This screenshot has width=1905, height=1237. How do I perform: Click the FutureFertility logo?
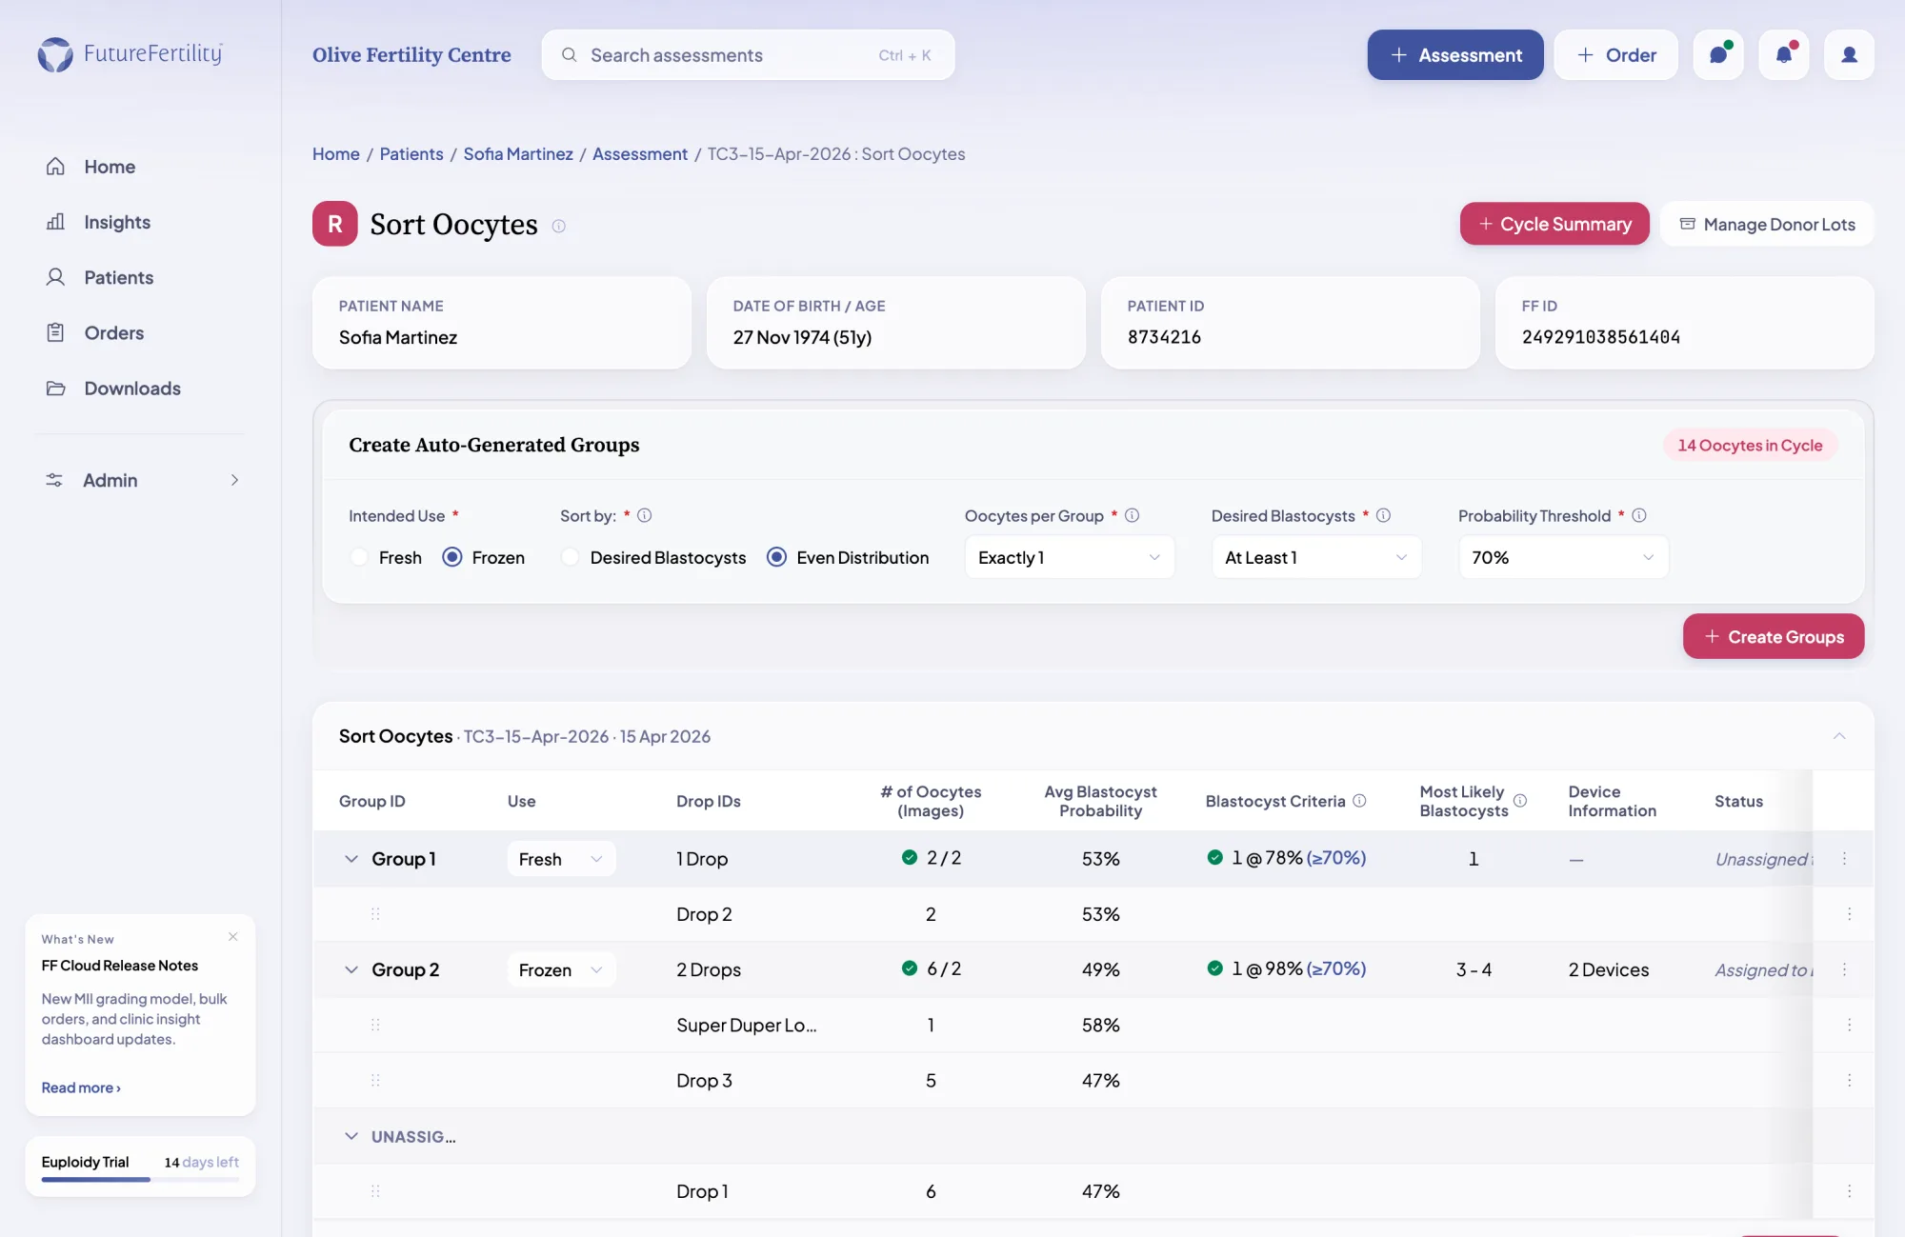tap(130, 54)
